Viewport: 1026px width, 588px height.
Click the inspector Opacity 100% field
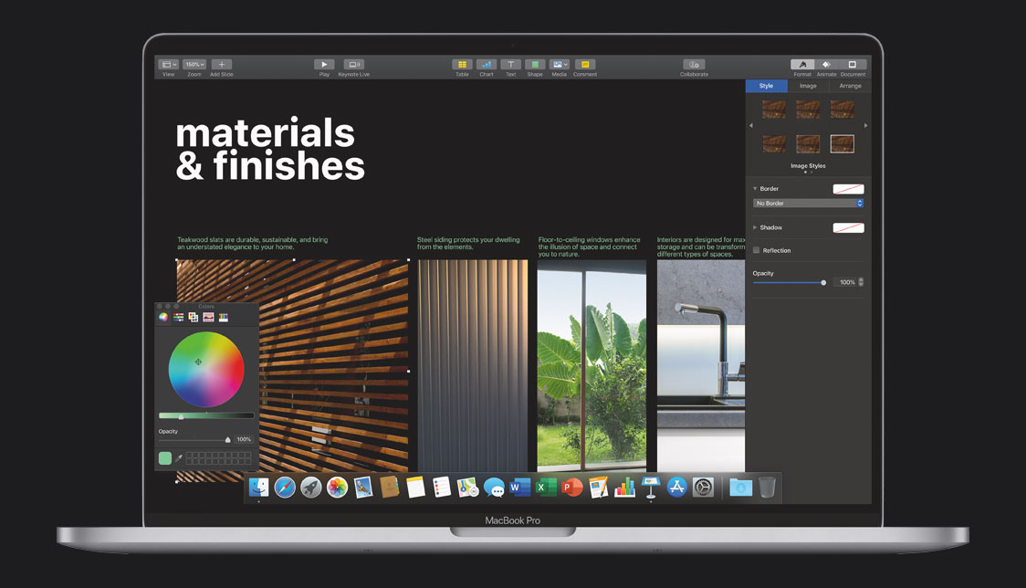(846, 282)
